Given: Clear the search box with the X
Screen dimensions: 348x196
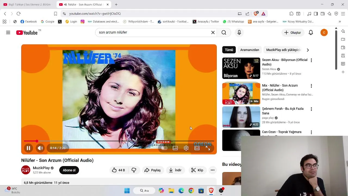Looking at the screenshot, I should click(213, 33).
